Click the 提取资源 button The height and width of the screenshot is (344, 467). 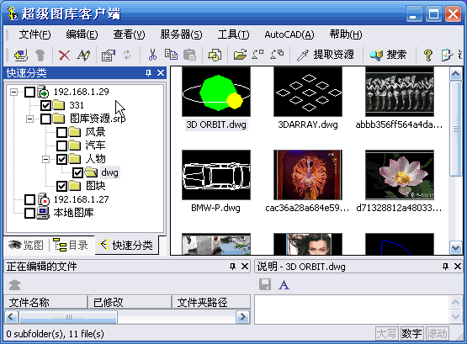pos(326,55)
